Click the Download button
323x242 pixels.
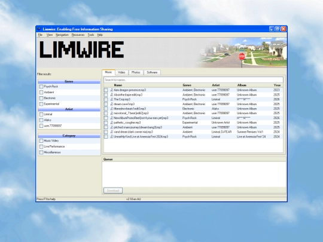(x=113, y=191)
